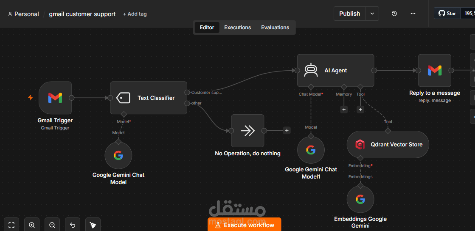Add a Memory sub-node to AI Agent
Image resolution: width=475 pixels, height=231 pixels.
[344, 110]
